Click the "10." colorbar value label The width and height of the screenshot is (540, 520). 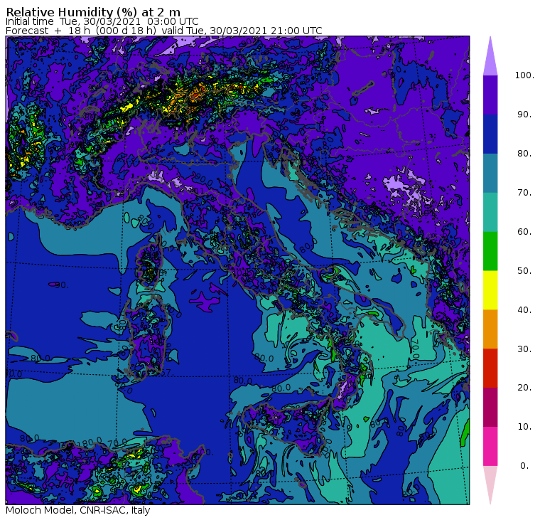point(524,427)
